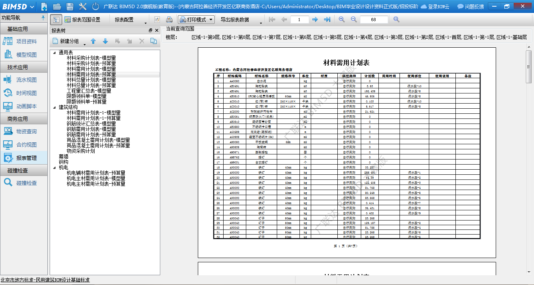Screen dimensions: 534x285
Task: Collapse the 通用表 tree group
Action: click(x=54, y=52)
